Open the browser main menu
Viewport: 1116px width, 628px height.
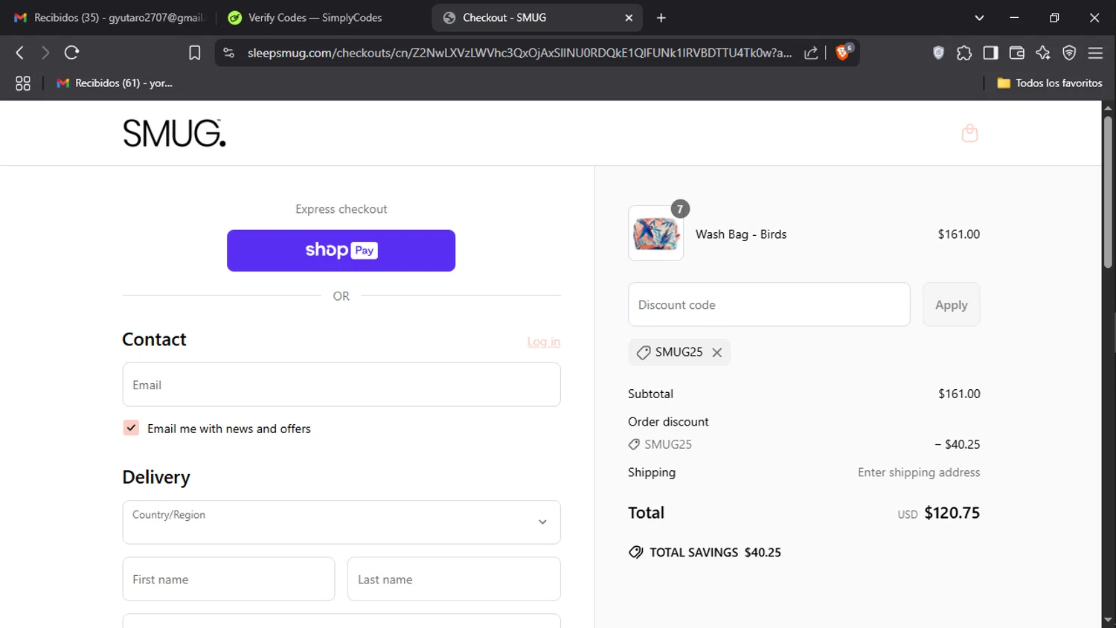[1095, 53]
